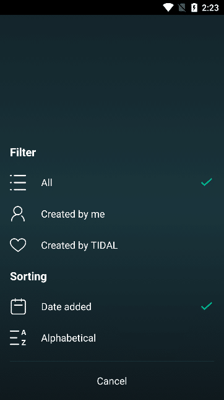Tap the person icon for Created by me
Viewport: 224px width, 400px height.
click(18, 214)
